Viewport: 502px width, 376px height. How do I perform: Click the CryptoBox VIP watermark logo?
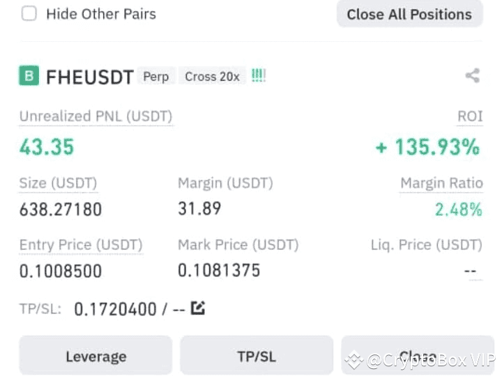coord(353,361)
